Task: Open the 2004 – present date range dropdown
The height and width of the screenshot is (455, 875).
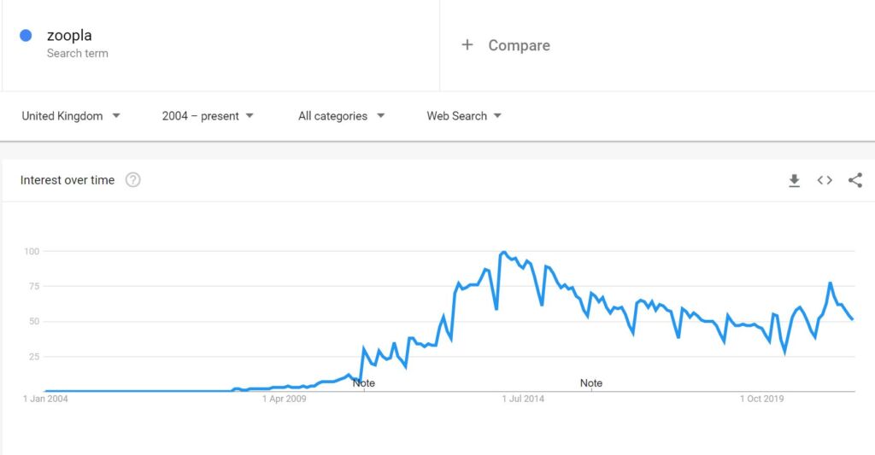Action: 208,116
